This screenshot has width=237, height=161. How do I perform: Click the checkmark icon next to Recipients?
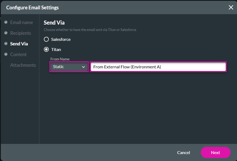click(x=6, y=33)
